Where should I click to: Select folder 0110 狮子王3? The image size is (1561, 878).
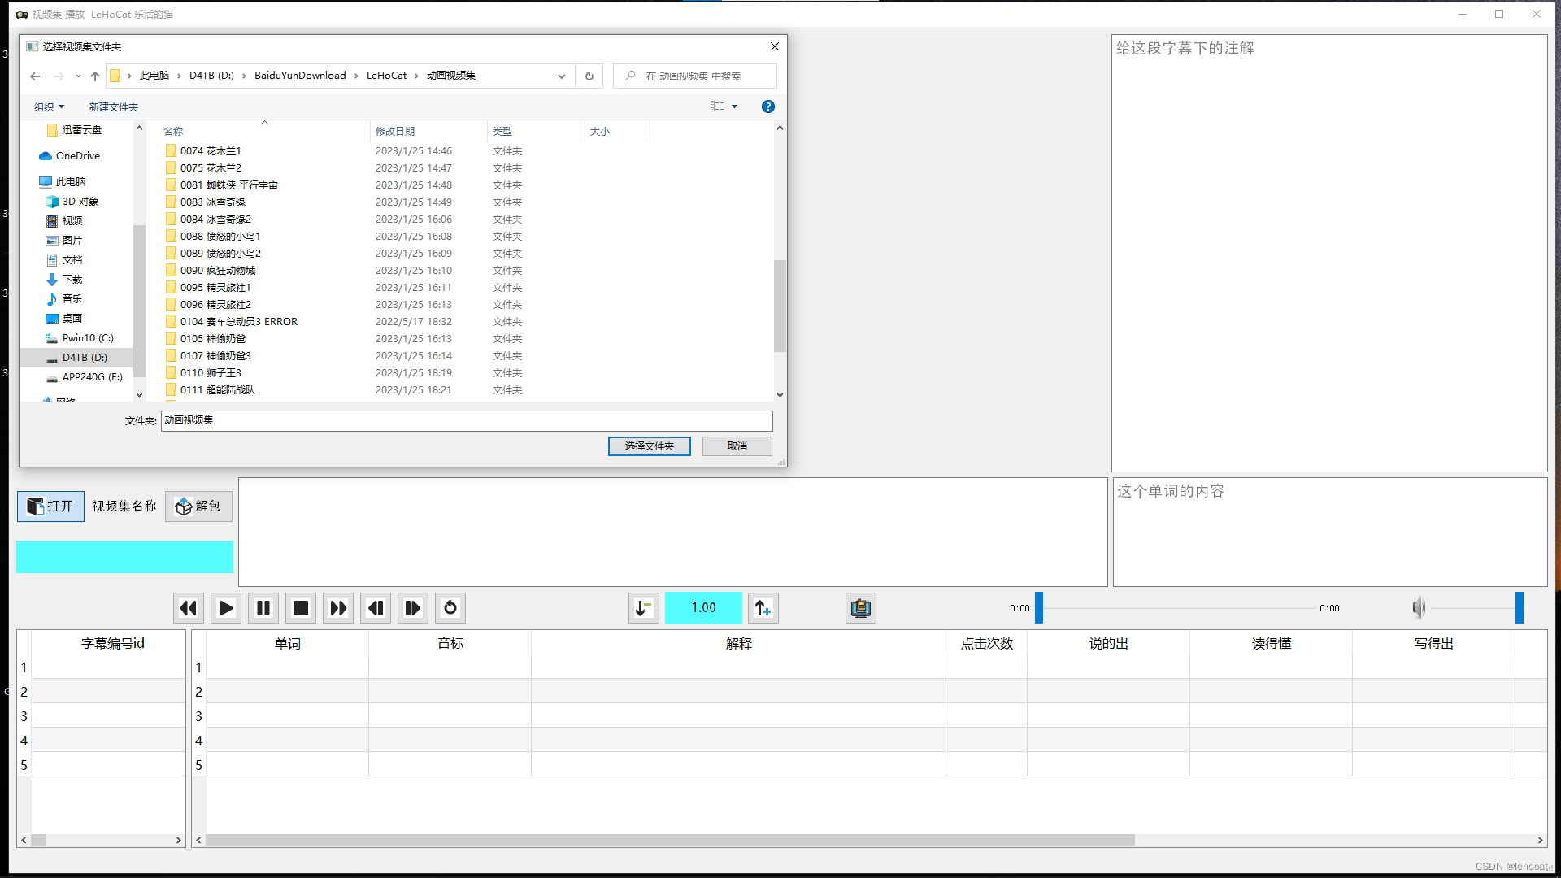pos(211,373)
